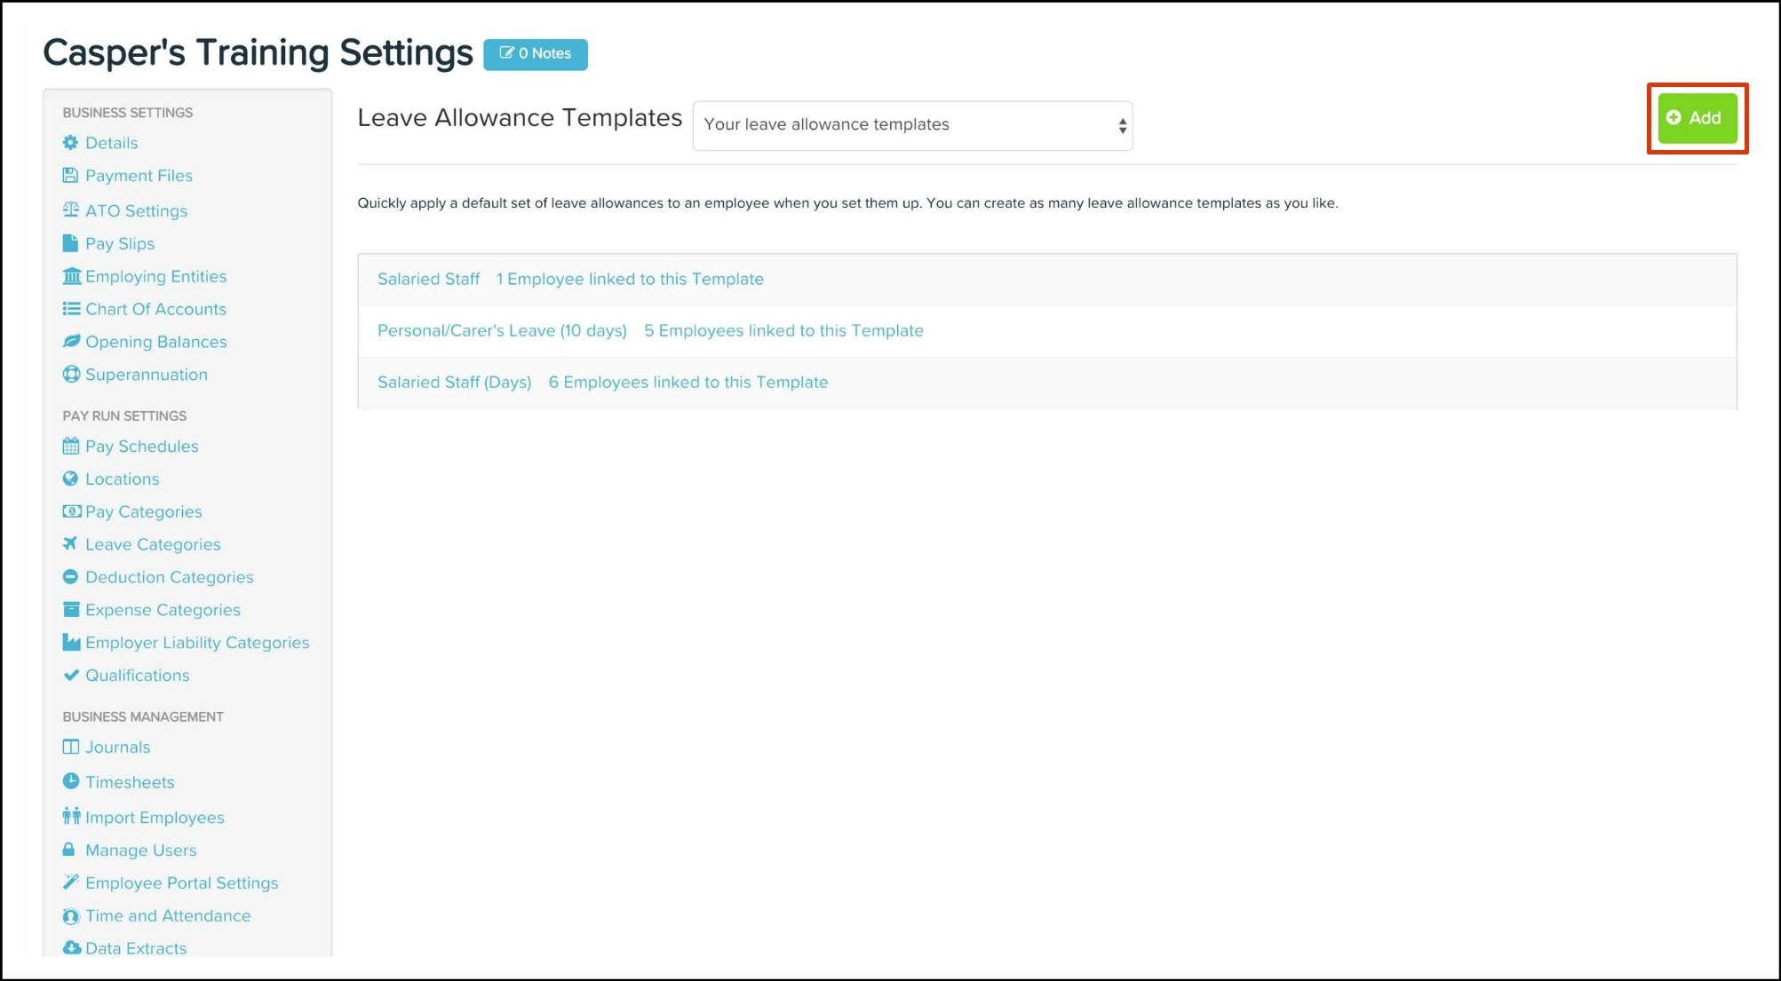The height and width of the screenshot is (981, 1781).
Task: Open the leave allowance templates dropdown
Action: click(912, 125)
